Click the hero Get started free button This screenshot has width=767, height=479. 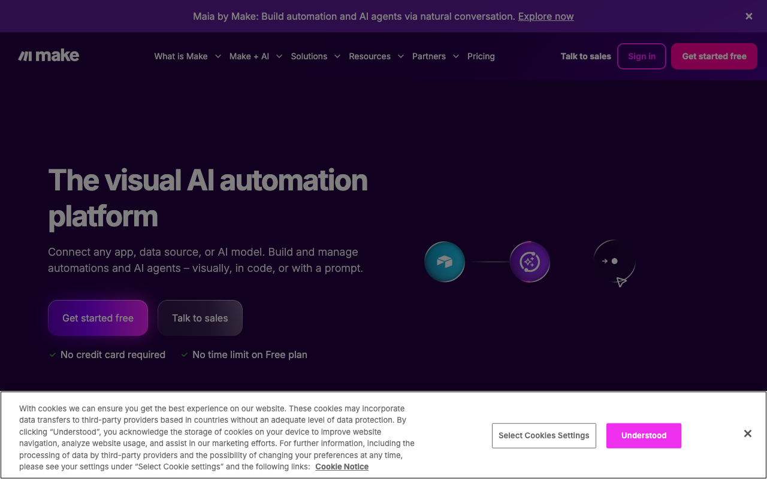[98, 318]
